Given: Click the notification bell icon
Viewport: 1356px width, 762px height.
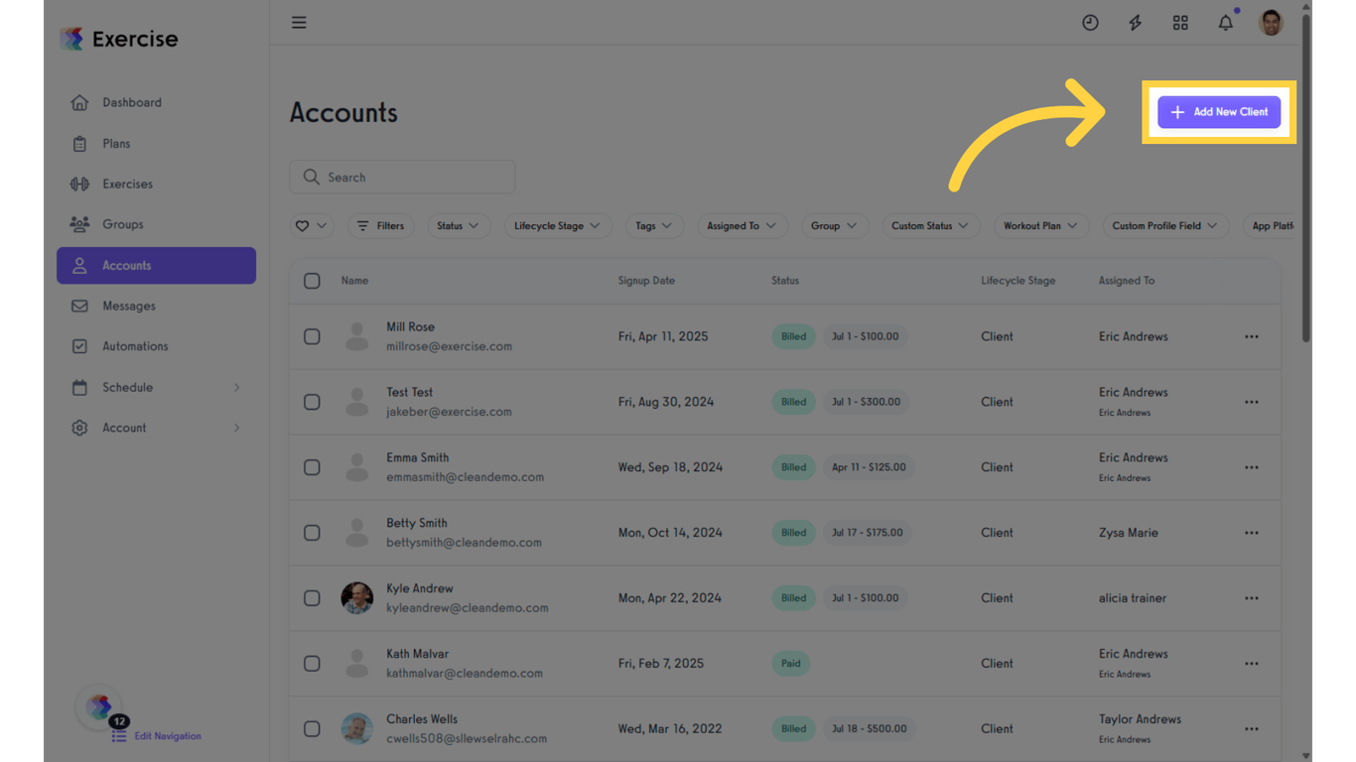Looking at the screenshot, I should [1225, 22].
